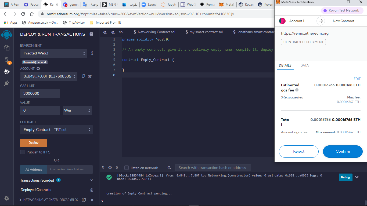
Task: Copy account address icon
Action: point(83,76)
